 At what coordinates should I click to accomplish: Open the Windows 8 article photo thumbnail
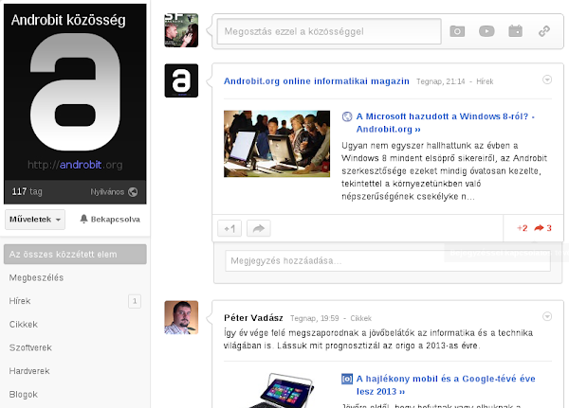[x=277, y=144]
